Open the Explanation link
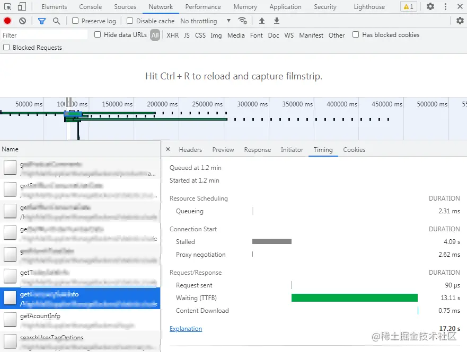Viewport: 467px width, 352px height. tap(186, 329)
